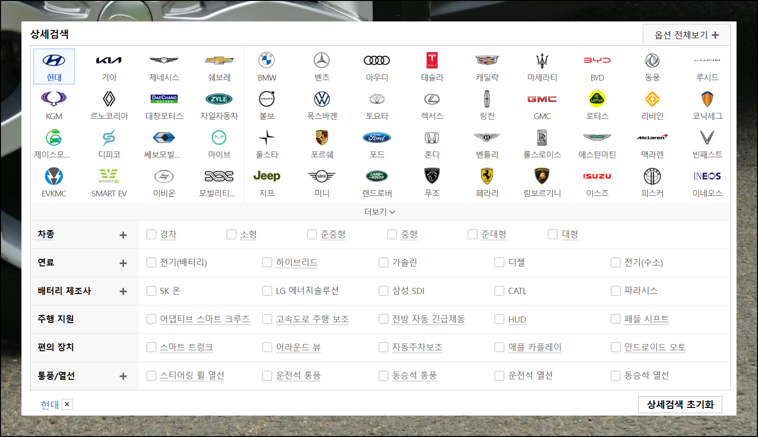Remove the 현대 selected filter tag
This screenshot has width=758, height=437.
pyautogui.click(x=67, y=405)
